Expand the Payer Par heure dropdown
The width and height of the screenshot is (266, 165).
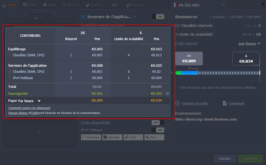point(39,101)
